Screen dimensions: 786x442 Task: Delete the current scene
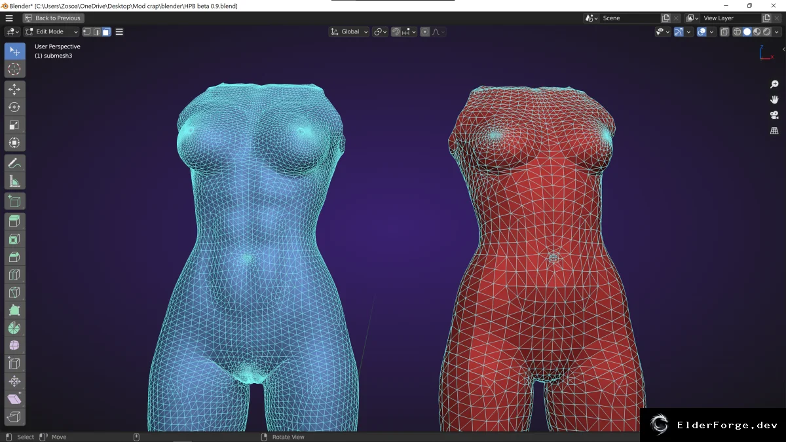(677, 18)
